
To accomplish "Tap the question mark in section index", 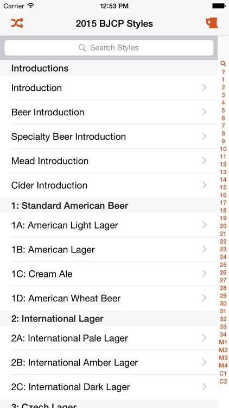I will (x=223, y=72).
